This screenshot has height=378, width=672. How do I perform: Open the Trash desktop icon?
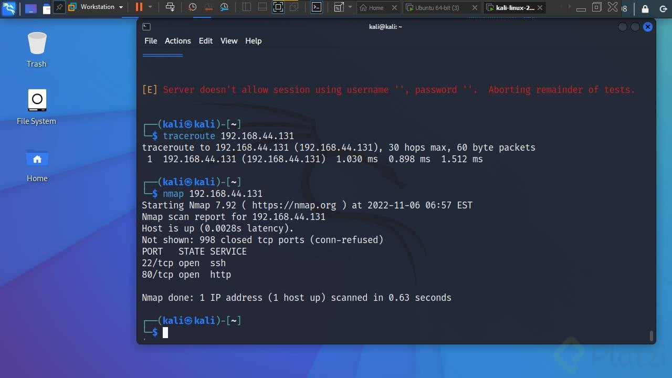pos(37,50)
